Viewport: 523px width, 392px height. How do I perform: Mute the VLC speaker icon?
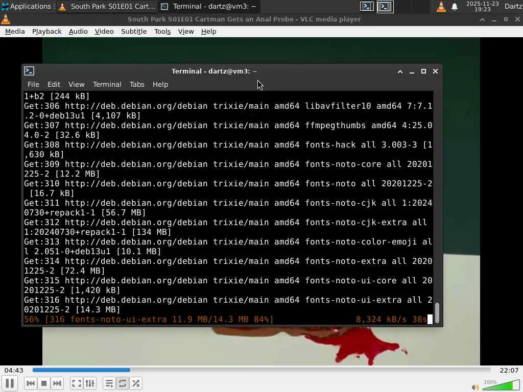tap(476, 387)
